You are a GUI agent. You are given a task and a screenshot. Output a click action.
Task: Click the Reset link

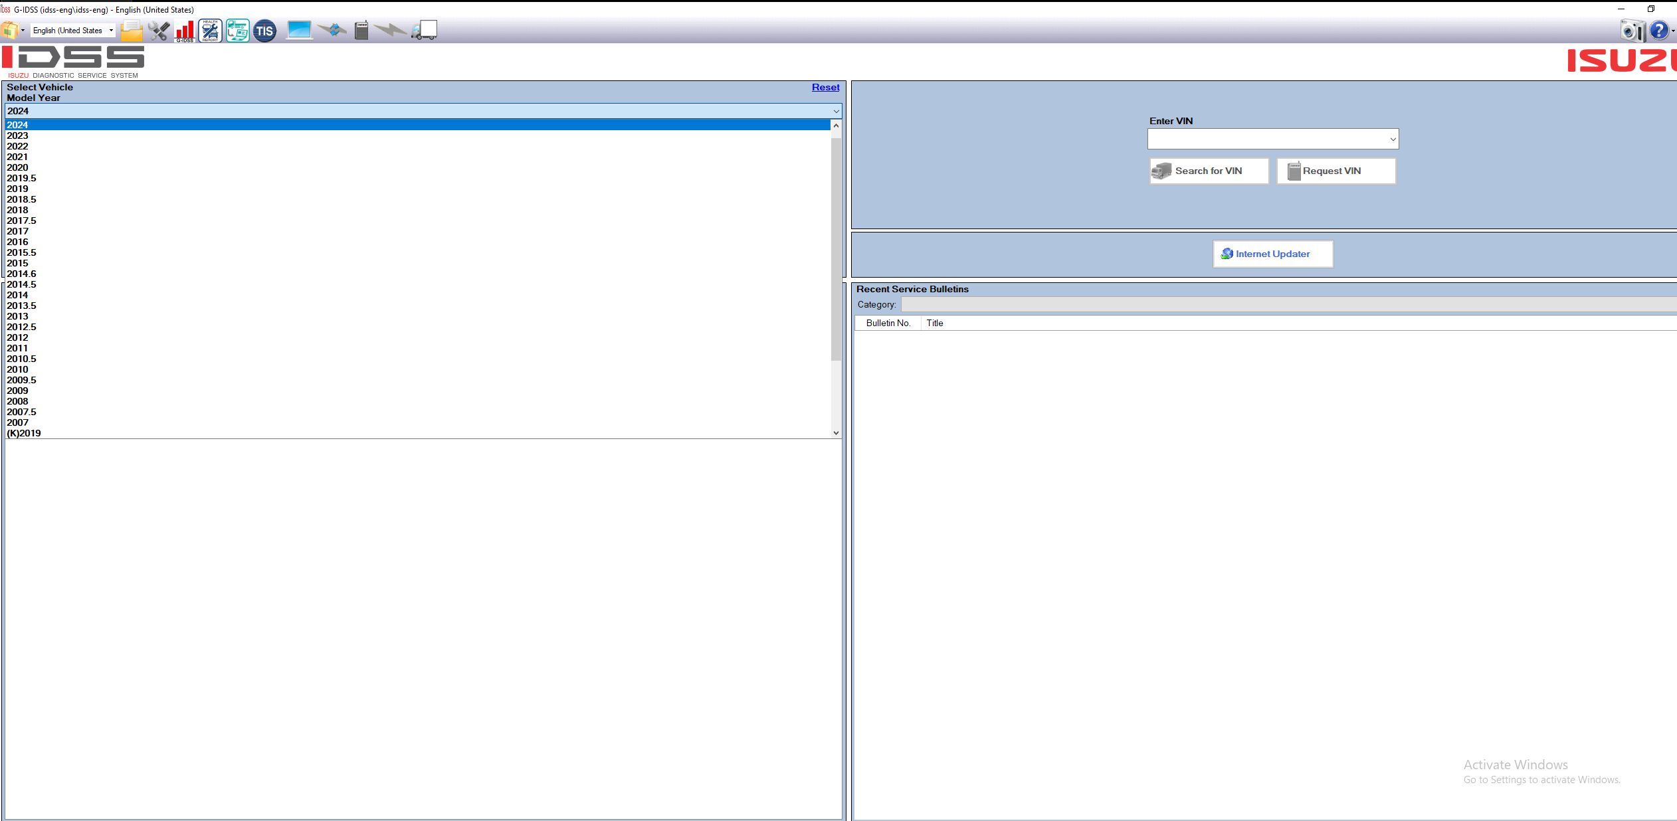[x=825, y=87]
